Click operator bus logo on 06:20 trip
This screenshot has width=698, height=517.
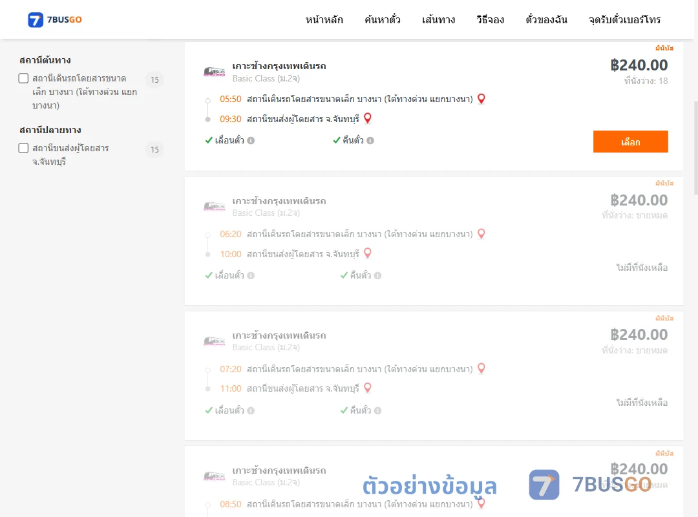tap(215, 206)
